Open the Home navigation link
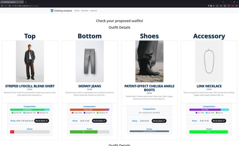This screenshot has width=239, height=146. tap(77, 11)
